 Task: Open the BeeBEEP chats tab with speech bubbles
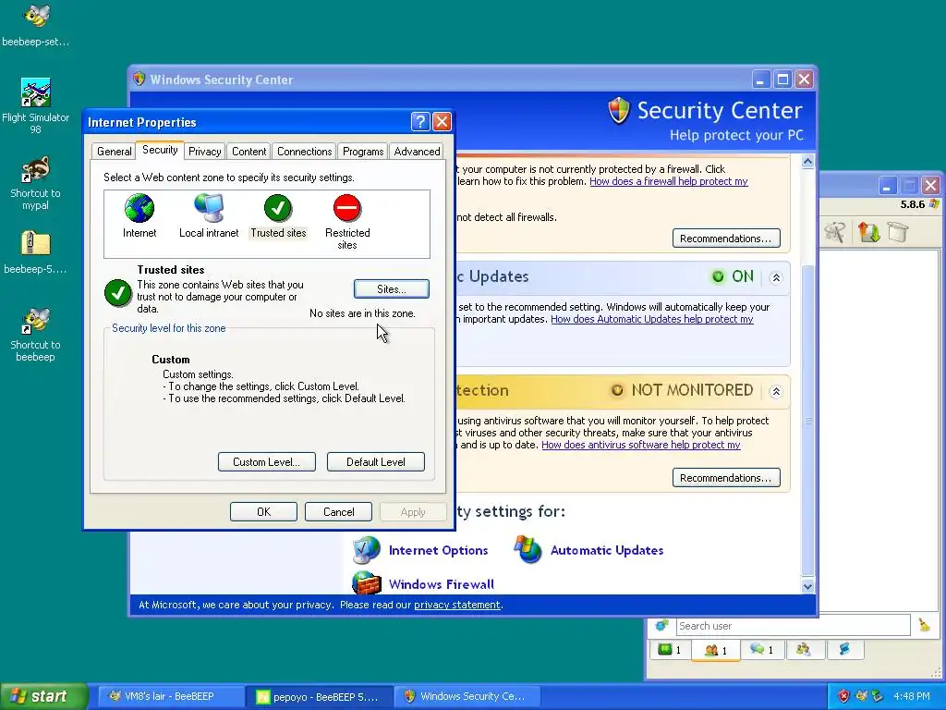(761, 650)
